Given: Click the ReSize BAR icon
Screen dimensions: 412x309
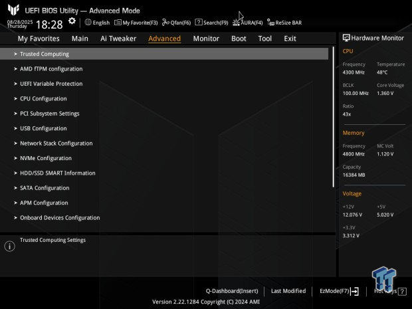Looking at the screenshot, I should tap(270, 23).
